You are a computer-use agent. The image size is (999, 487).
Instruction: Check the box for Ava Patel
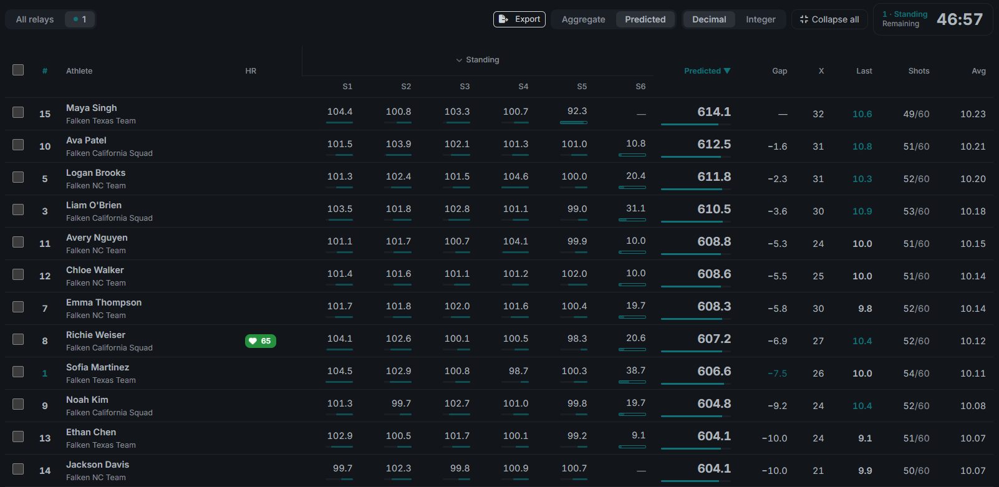[x=18, y=145]
